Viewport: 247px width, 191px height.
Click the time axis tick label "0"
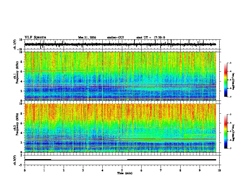(x=25, y=170)
